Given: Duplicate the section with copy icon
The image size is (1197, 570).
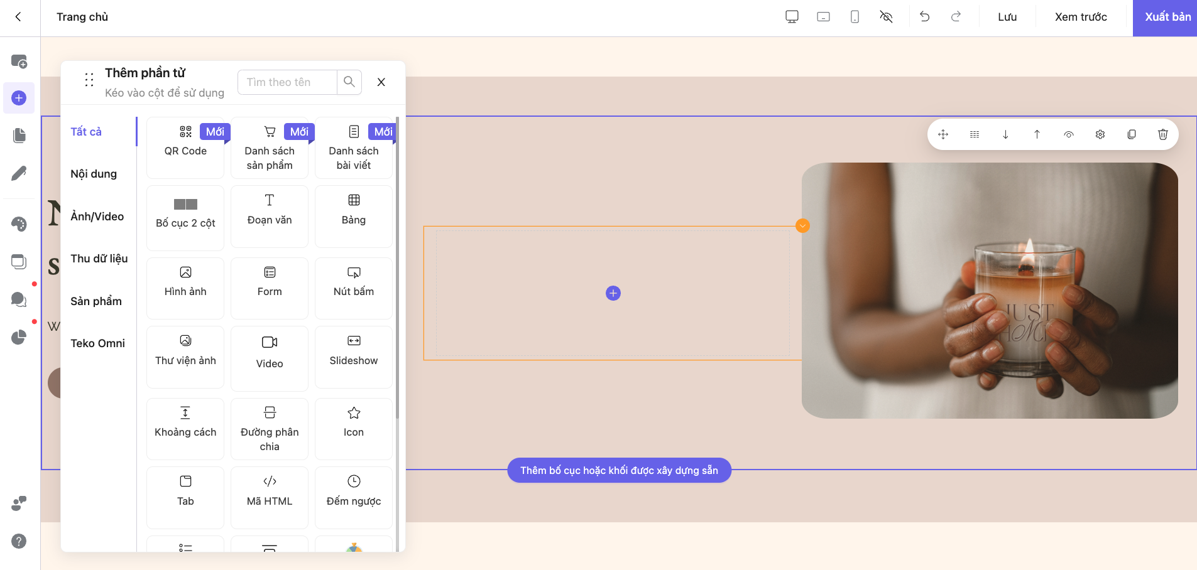Looking at the screenshot, I should [1131, 134].
